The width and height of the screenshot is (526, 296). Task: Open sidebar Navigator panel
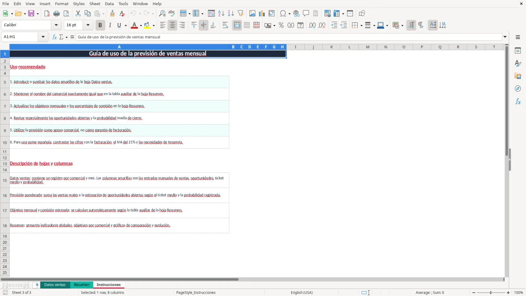[x=518, y=89]
